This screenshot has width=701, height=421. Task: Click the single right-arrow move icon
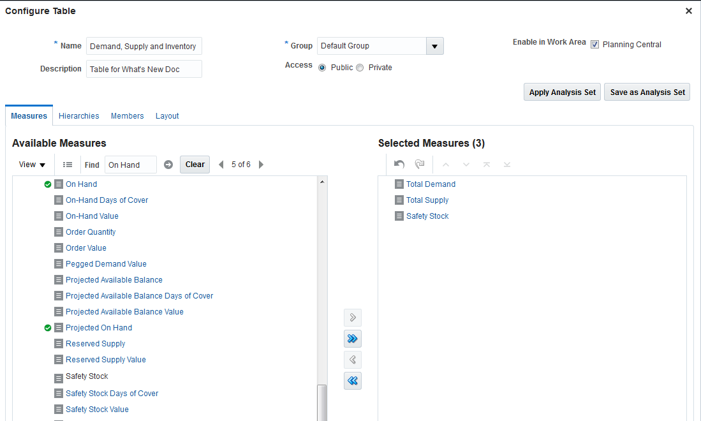(x=353, y=318)
